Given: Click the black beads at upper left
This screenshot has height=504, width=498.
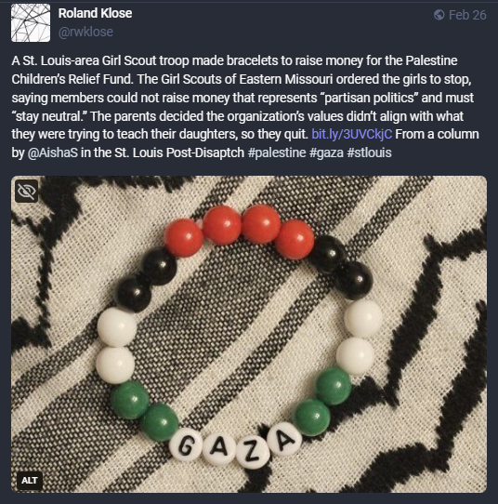Looking at the screenshot, I should pos(146,280).
